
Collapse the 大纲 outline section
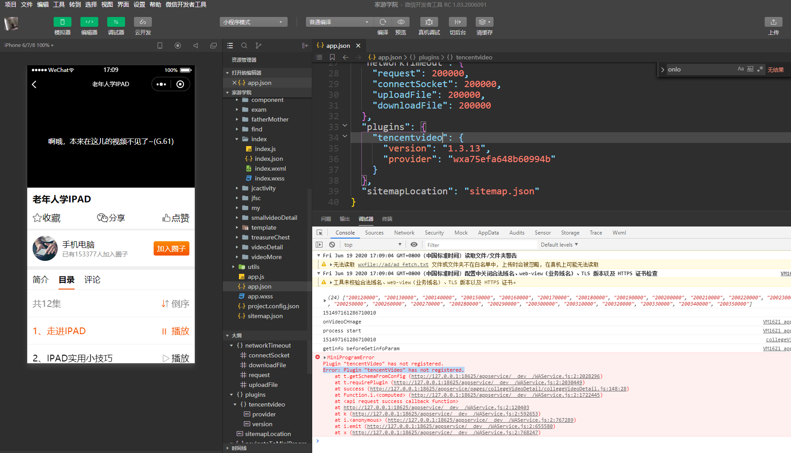pos(227,336)
